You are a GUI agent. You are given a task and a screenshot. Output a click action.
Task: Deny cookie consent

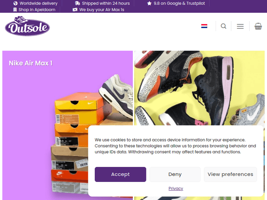[x=175, y=174]
